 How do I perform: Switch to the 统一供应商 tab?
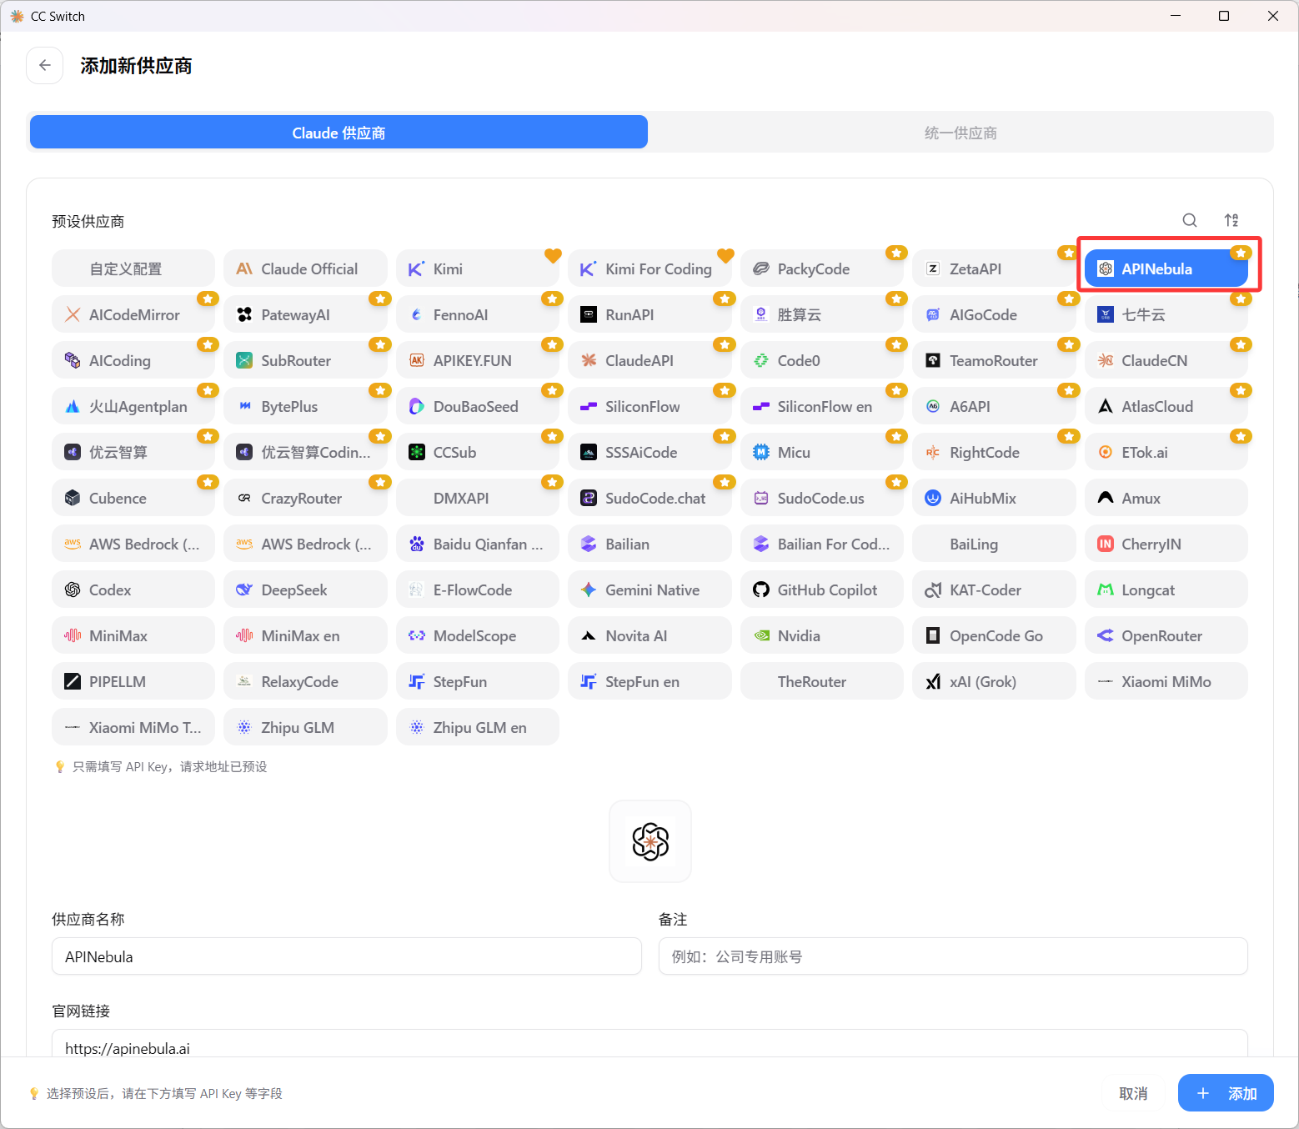coord(960,132)
